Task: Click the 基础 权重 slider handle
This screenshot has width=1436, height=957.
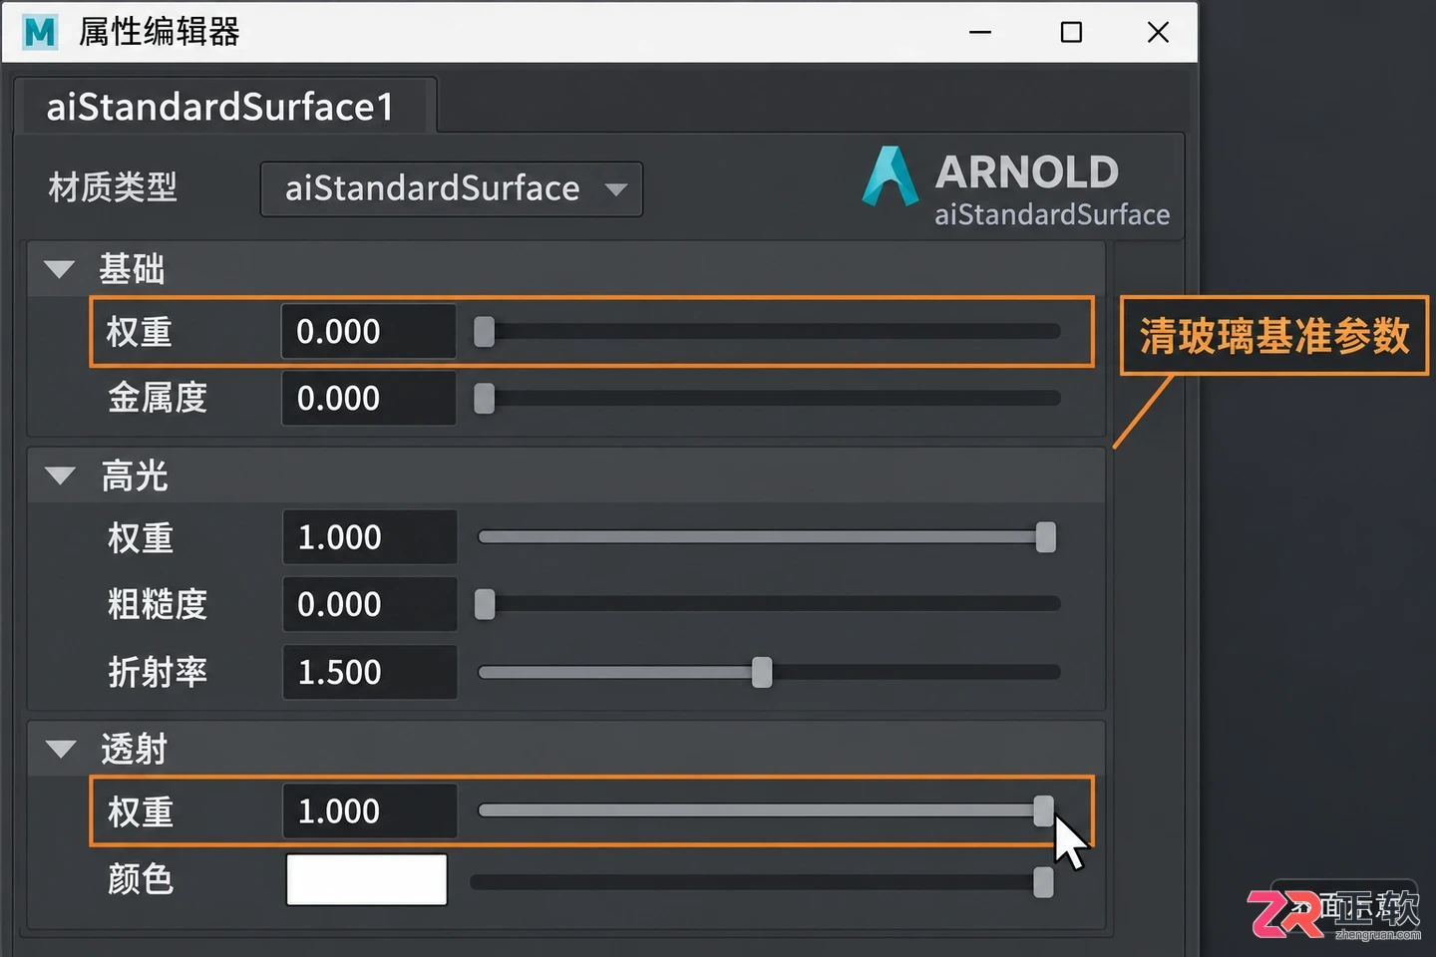Action: [x=484, y=331]
